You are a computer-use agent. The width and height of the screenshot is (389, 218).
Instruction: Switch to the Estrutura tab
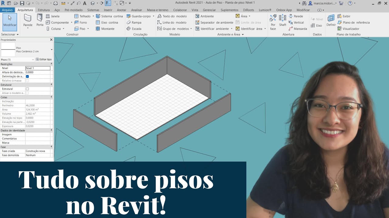[x=44, y=10]
